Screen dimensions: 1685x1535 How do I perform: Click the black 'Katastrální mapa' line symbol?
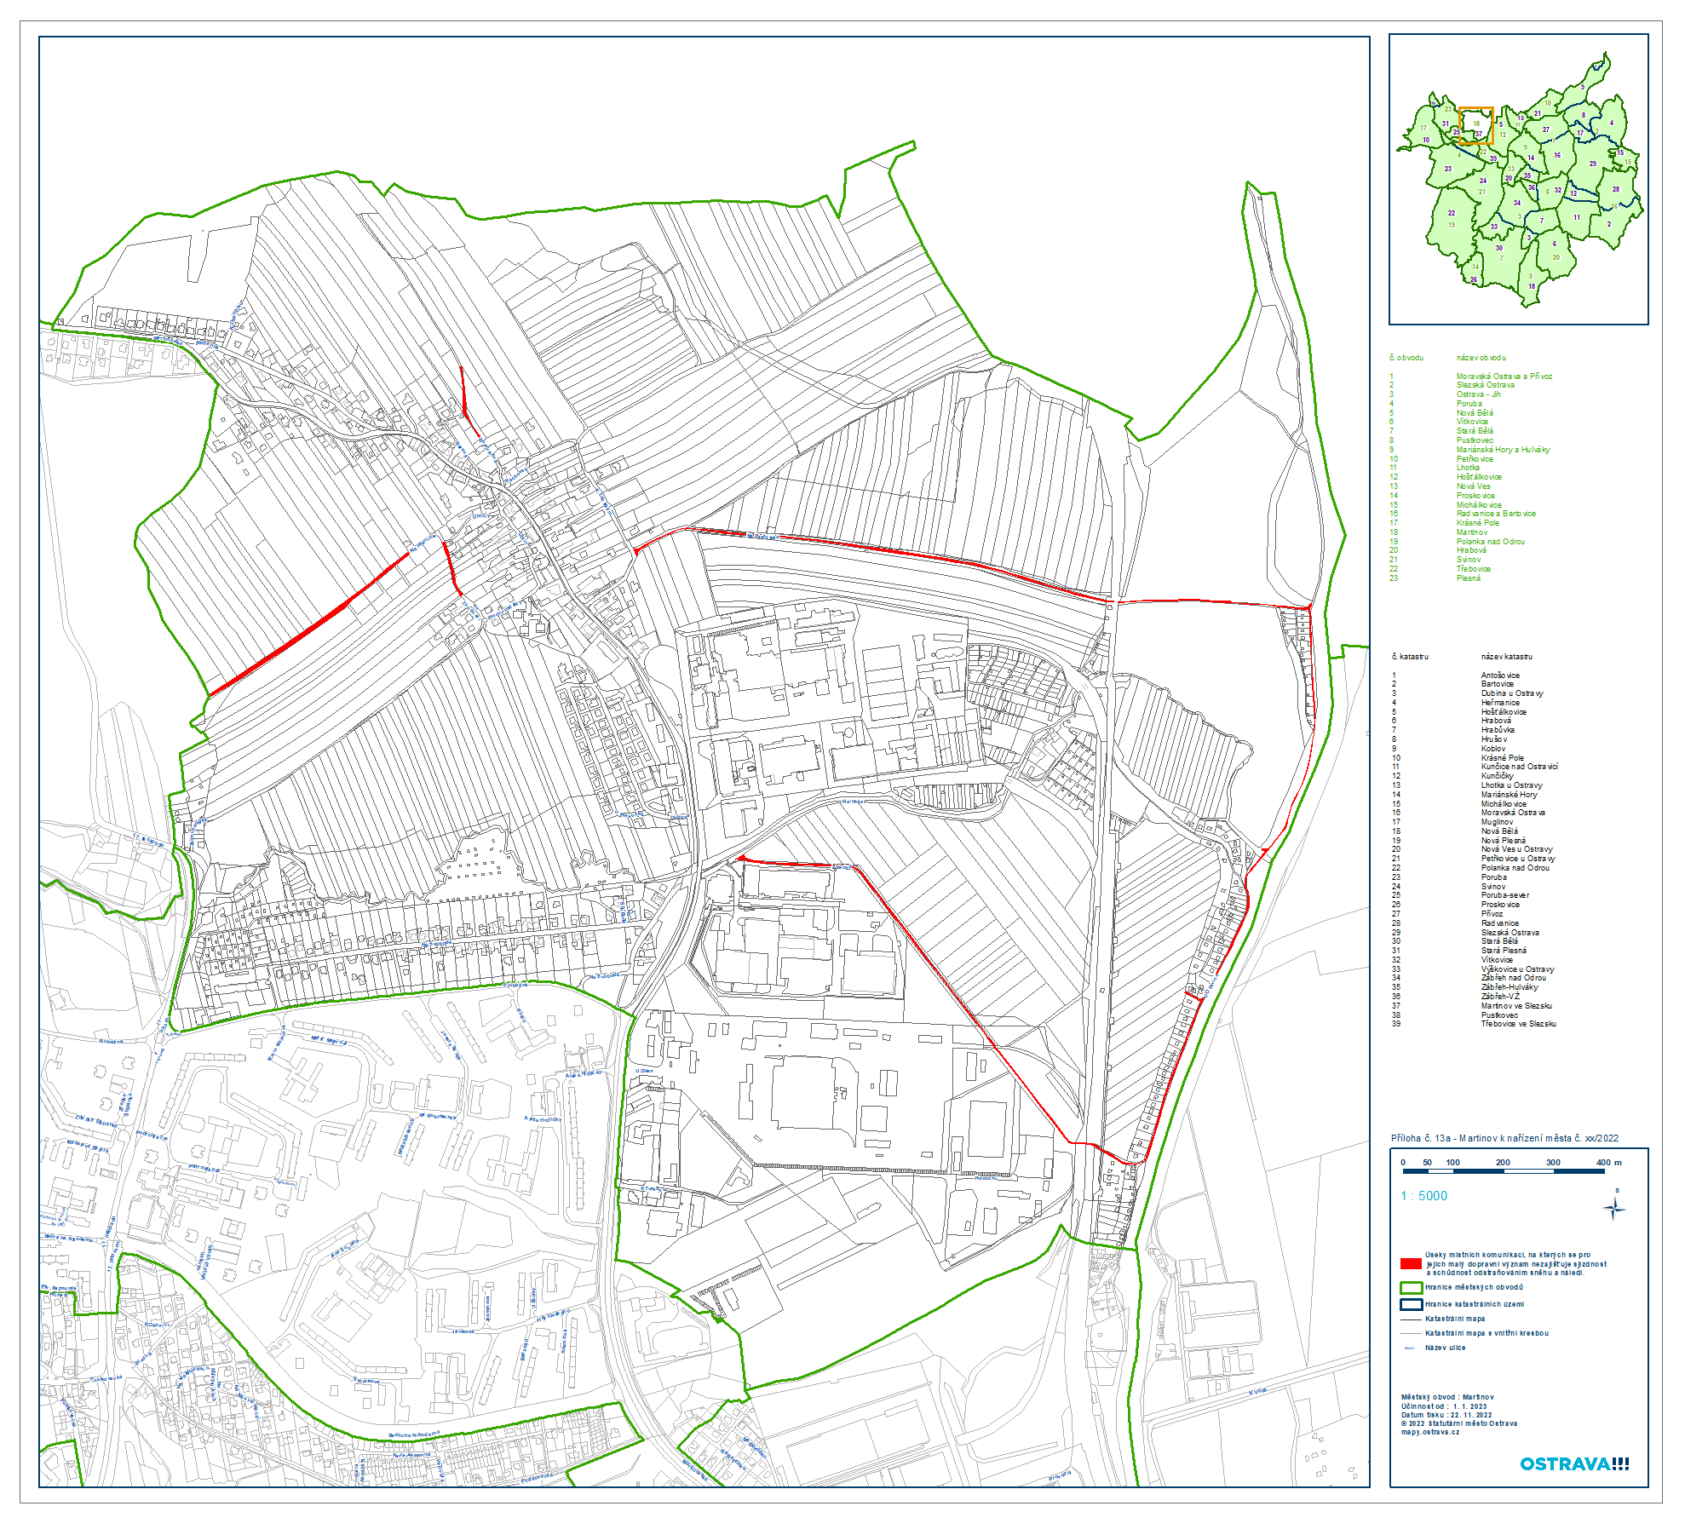[1411, 1319]
